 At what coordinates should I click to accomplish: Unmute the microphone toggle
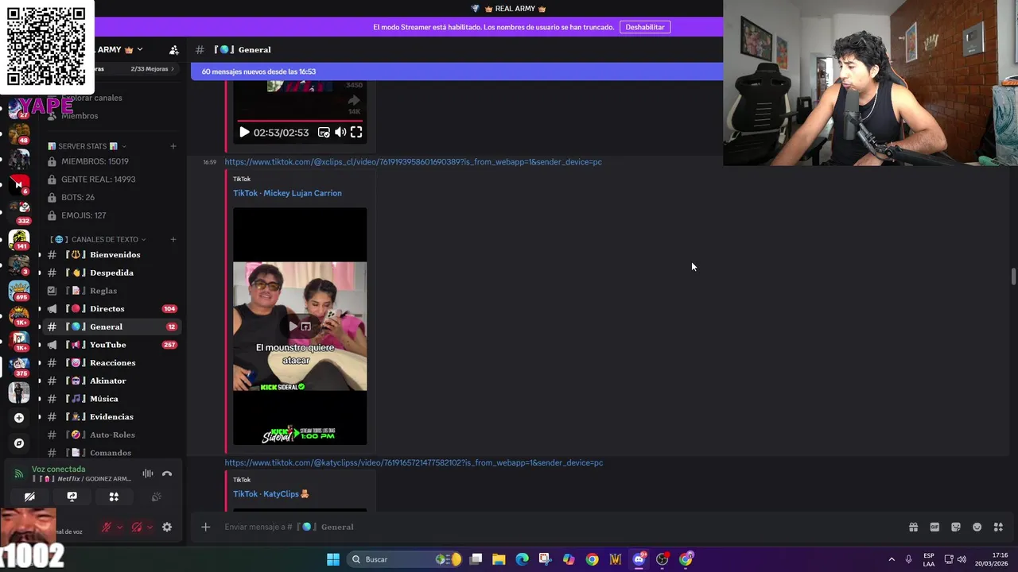pyautogui.click(x=106, y=527)
